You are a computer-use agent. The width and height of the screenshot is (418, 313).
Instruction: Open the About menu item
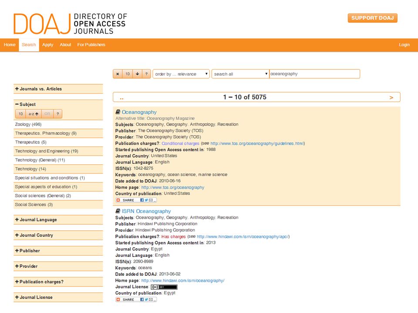(65, 45)
